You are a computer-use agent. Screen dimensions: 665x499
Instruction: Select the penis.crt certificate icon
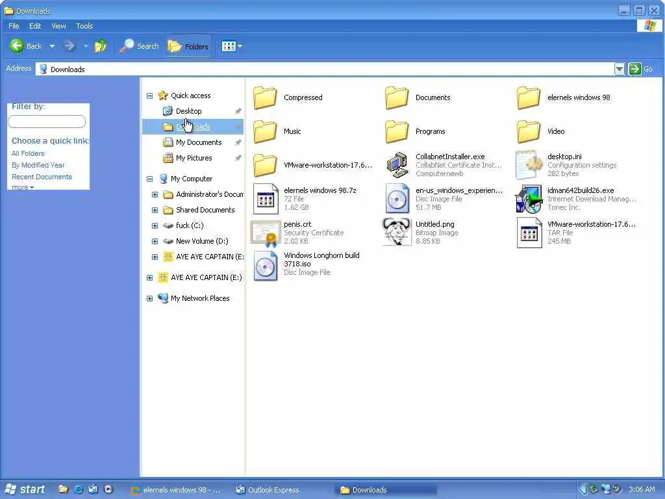coord(266,233)
